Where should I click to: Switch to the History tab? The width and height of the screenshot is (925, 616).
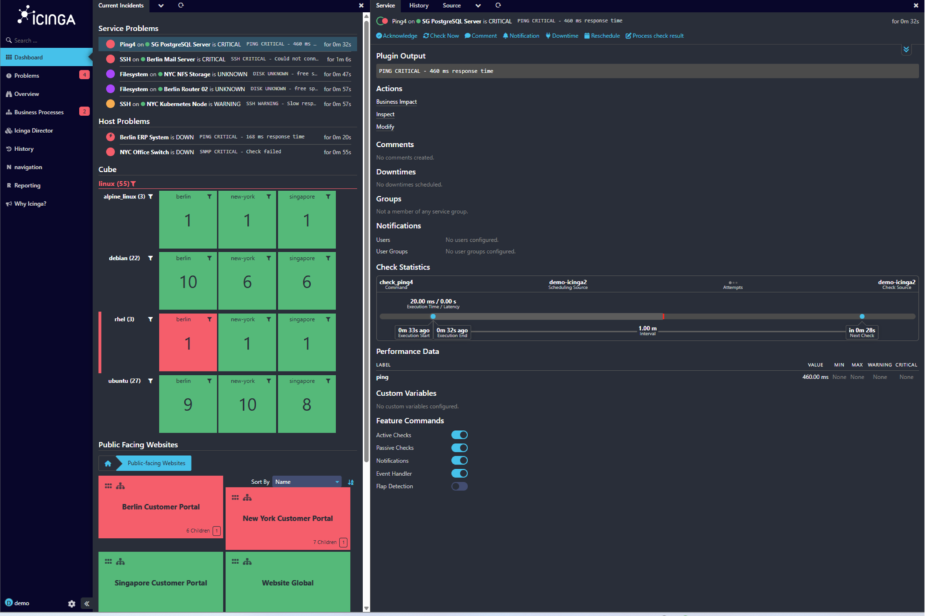click(x=419, y=6)
